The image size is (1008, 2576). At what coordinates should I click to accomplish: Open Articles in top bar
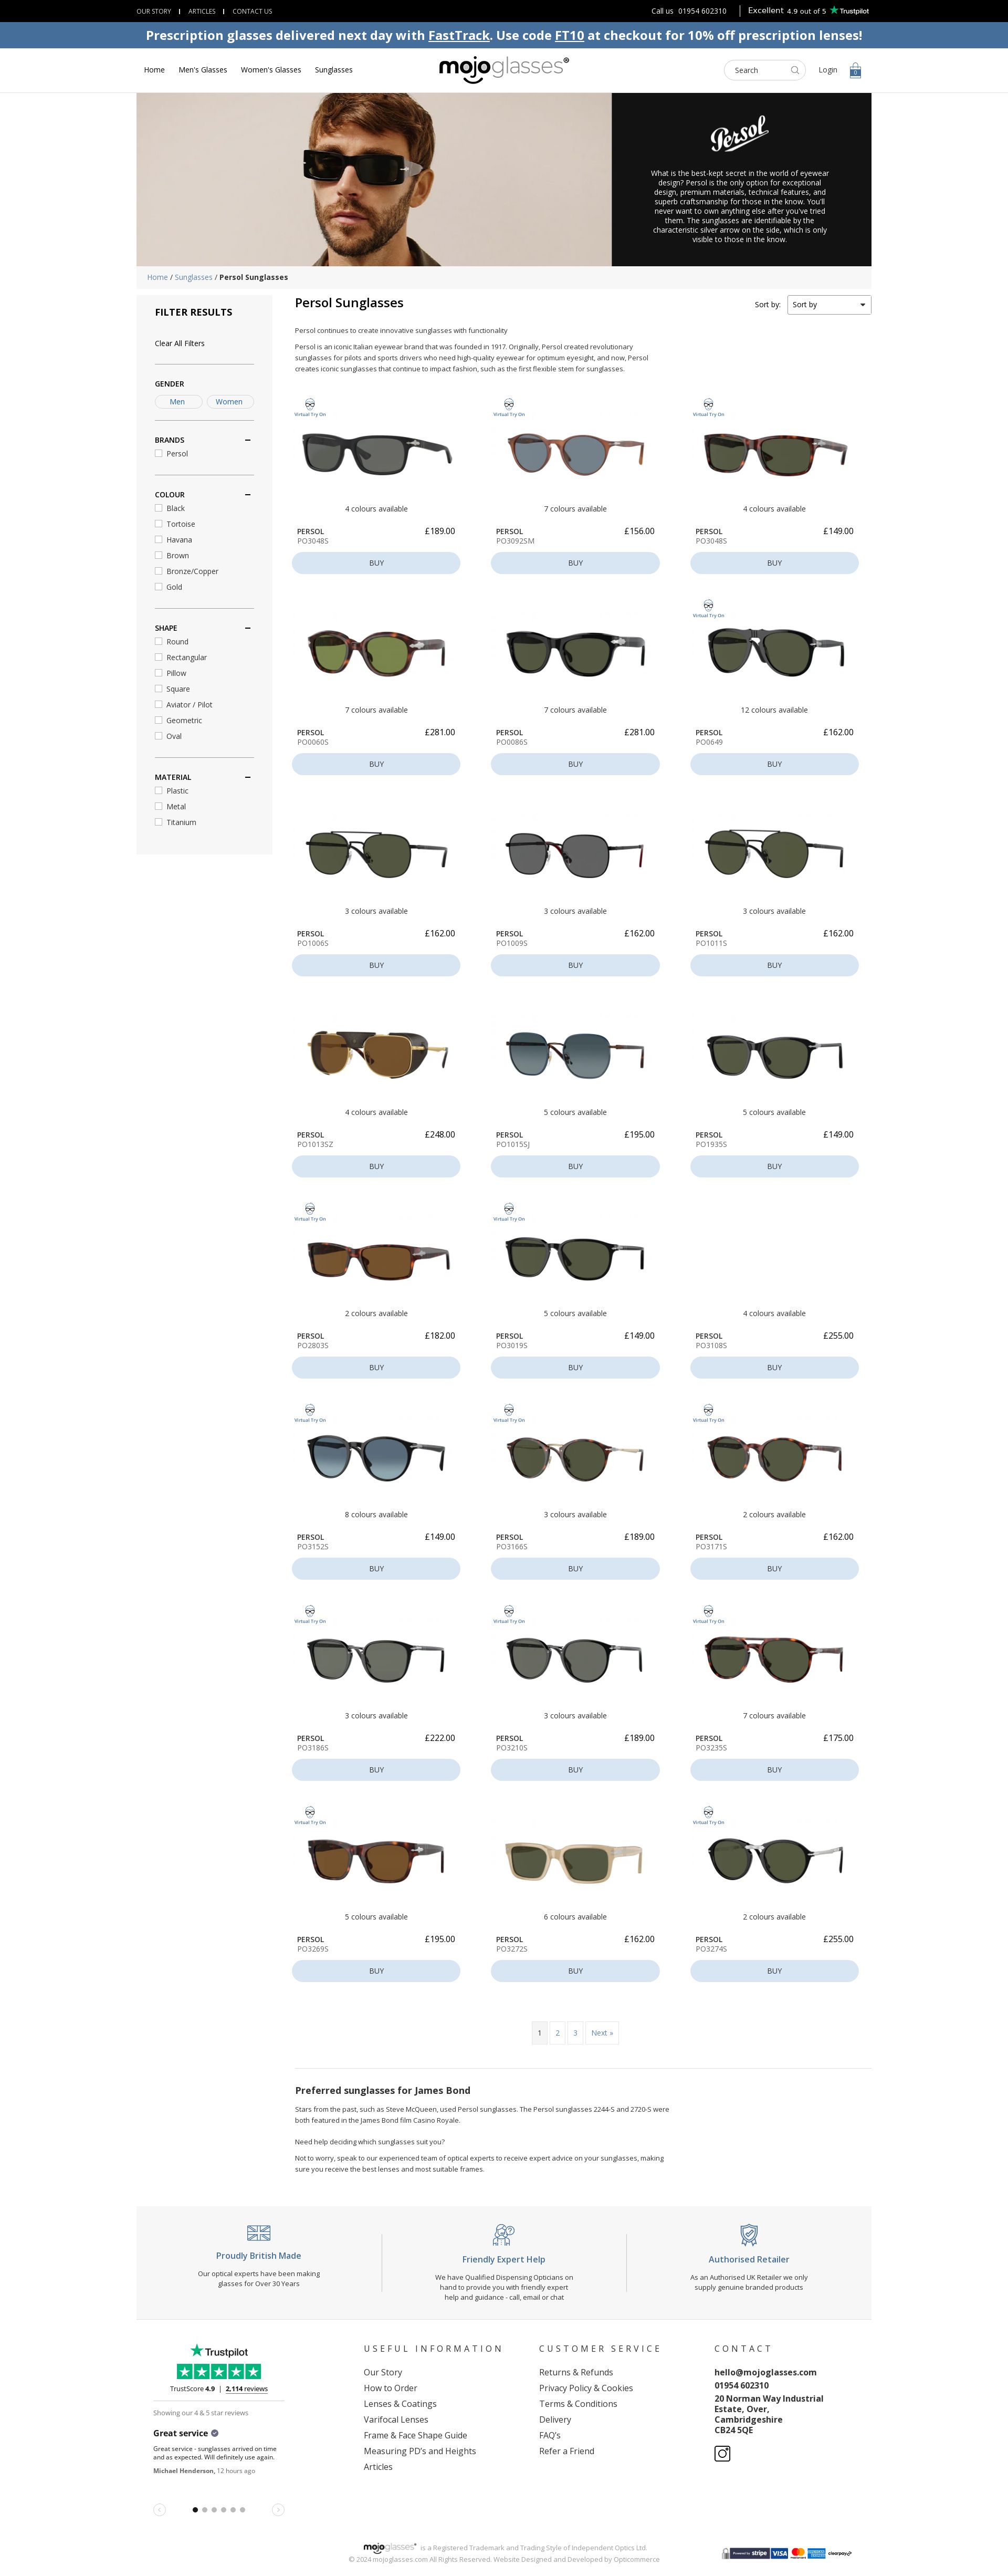[x=202, y=11]
